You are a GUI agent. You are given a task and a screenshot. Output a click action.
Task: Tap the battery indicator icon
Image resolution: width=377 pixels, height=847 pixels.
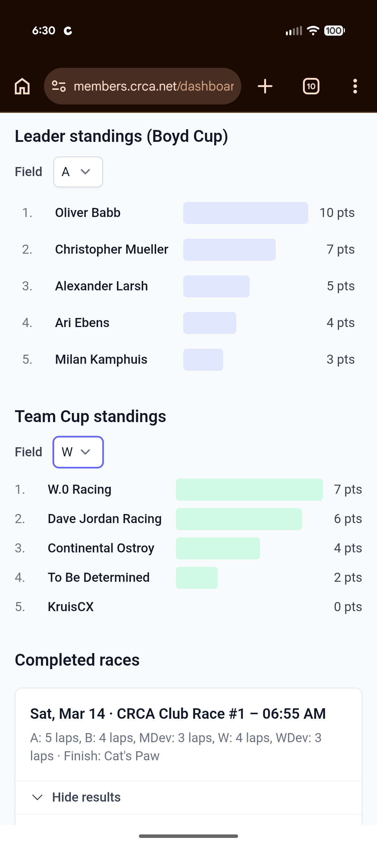pyautogui.click(x=334, y=31)
